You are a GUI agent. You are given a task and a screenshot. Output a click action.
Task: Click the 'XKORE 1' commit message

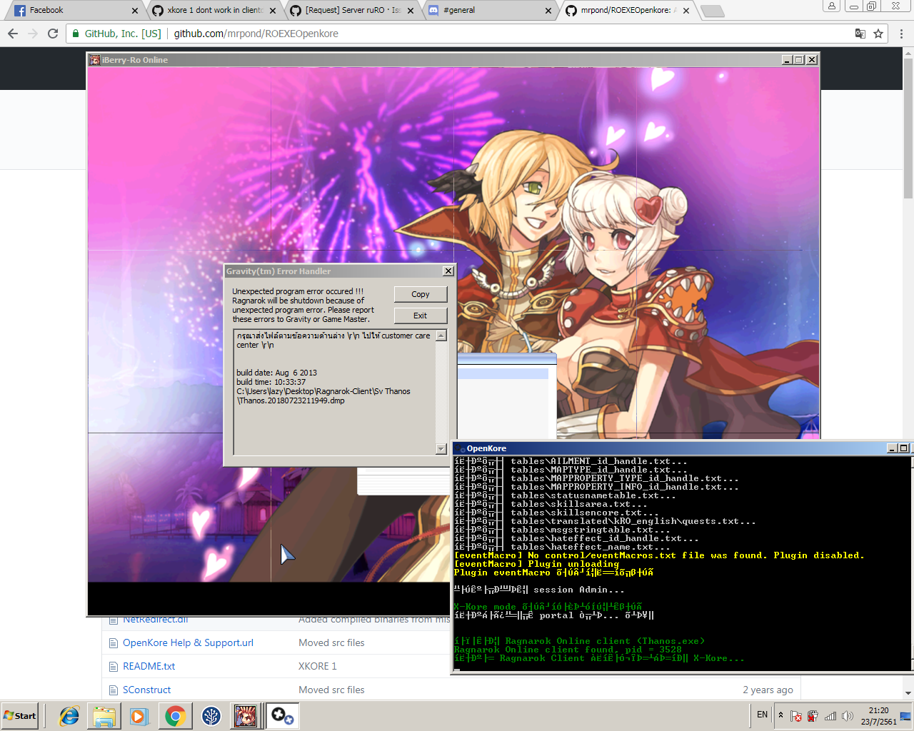[317, 666]
